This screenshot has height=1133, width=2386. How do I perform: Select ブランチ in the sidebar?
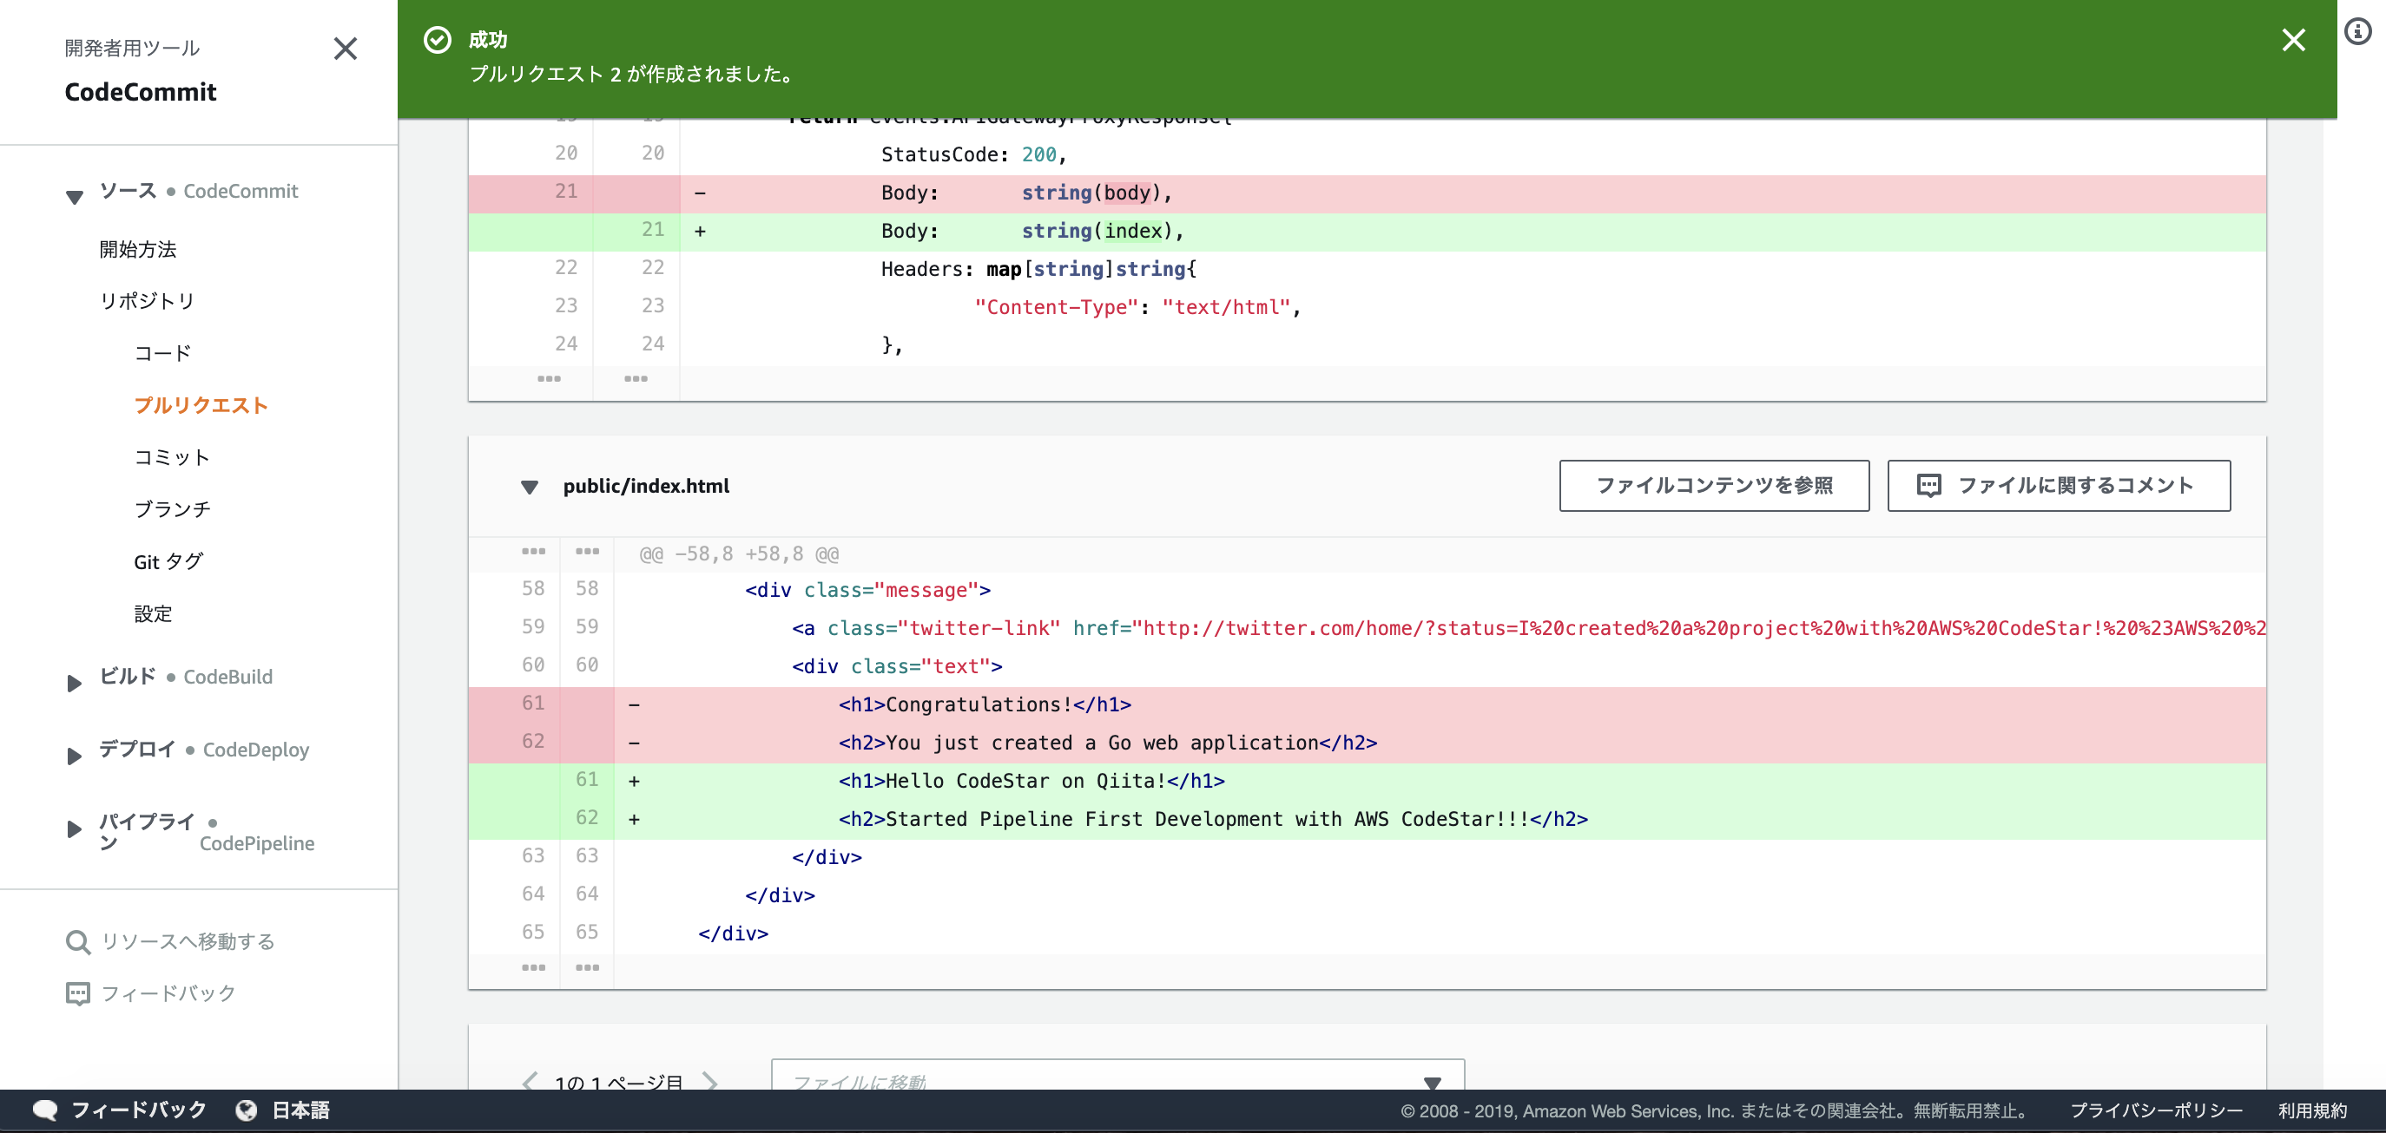(x=172, y=509)
